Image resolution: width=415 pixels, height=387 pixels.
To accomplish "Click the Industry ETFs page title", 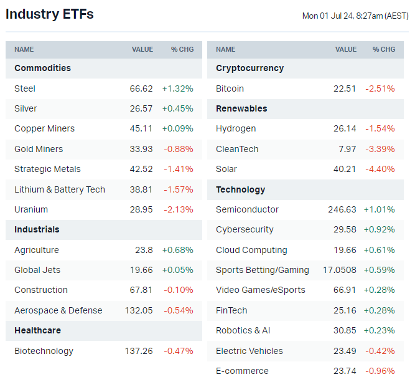I will click(x=50, y=14).
